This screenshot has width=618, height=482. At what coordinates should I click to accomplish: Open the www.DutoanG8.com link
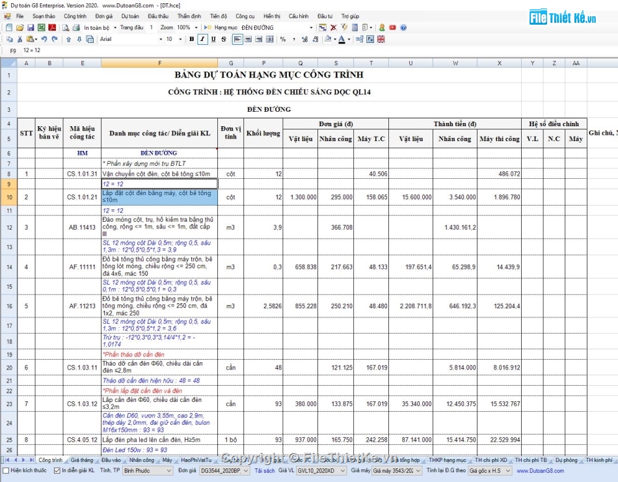pyautogui.click(x=540, y=470)
